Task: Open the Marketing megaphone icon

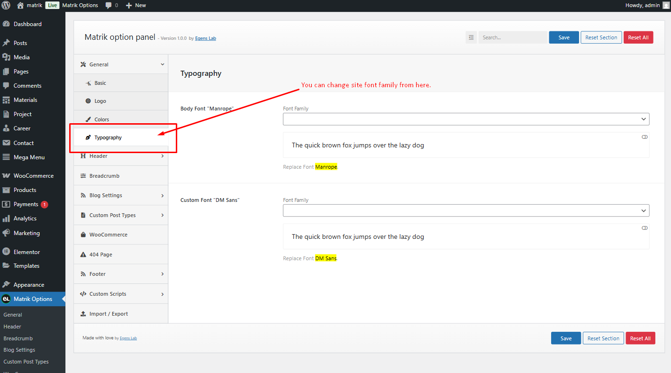Action: click(x=6, y=233)
